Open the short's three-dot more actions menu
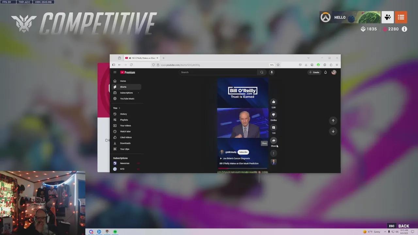 click(274, 153)
